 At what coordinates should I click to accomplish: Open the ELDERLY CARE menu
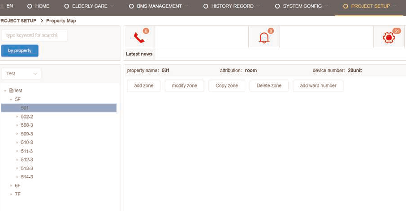(x=88, y=6)
